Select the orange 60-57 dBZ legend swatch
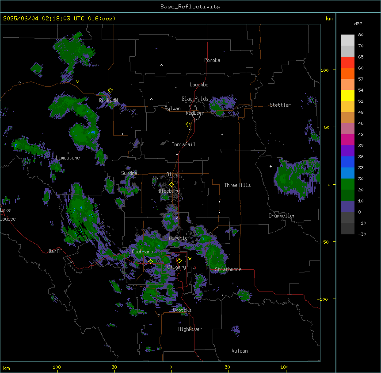The height and width of the screenshot is (373, 381). [x=347, y=74]
